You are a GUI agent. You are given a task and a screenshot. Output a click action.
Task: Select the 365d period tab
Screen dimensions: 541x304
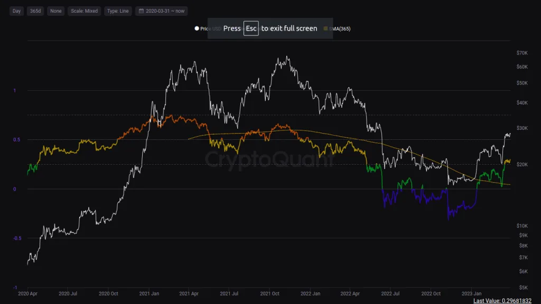(x=35, y=11)
